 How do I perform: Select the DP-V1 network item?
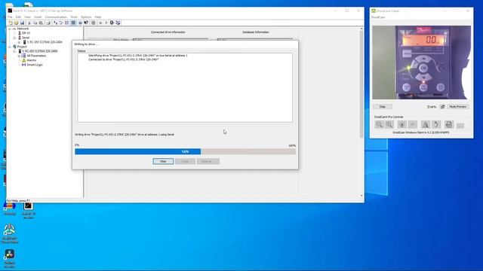[26, 33]
